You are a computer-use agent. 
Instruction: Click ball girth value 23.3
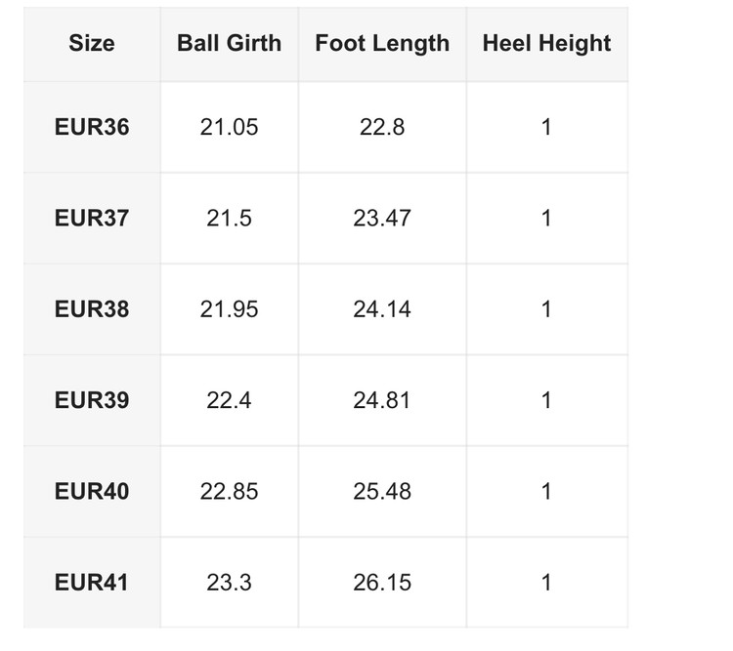point(229,583)
